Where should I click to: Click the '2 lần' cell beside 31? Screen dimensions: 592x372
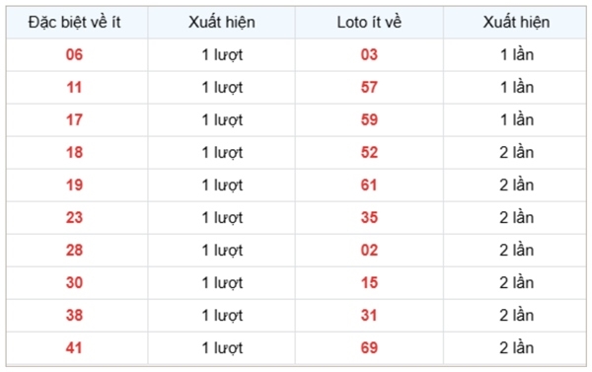pos(516,315)
